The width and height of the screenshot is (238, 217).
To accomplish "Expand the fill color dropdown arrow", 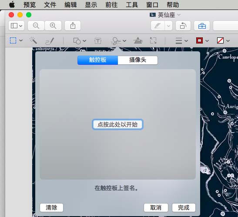I will 228,41.
